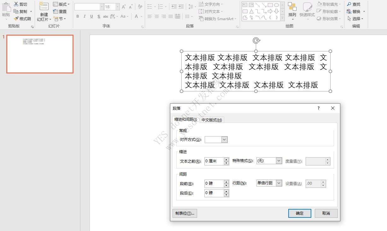Toggle underline formatting
This screenshot has width=387, height=231.
click(x=91, y=16)
